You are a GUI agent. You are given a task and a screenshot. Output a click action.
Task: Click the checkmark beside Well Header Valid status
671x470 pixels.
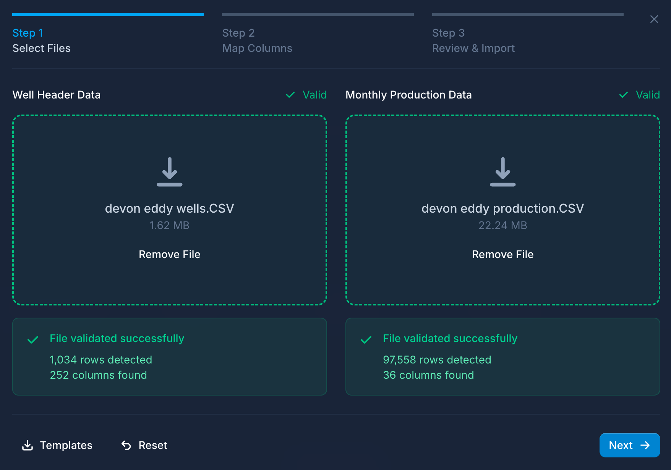point(290,95)
